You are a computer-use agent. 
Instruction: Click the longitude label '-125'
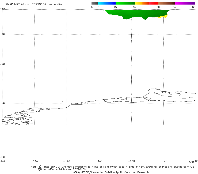point(164,161)
